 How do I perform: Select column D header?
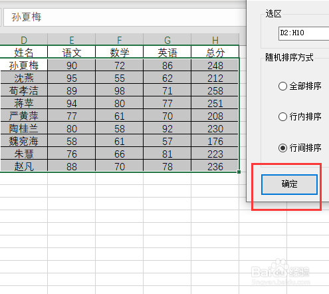point(24,40)
